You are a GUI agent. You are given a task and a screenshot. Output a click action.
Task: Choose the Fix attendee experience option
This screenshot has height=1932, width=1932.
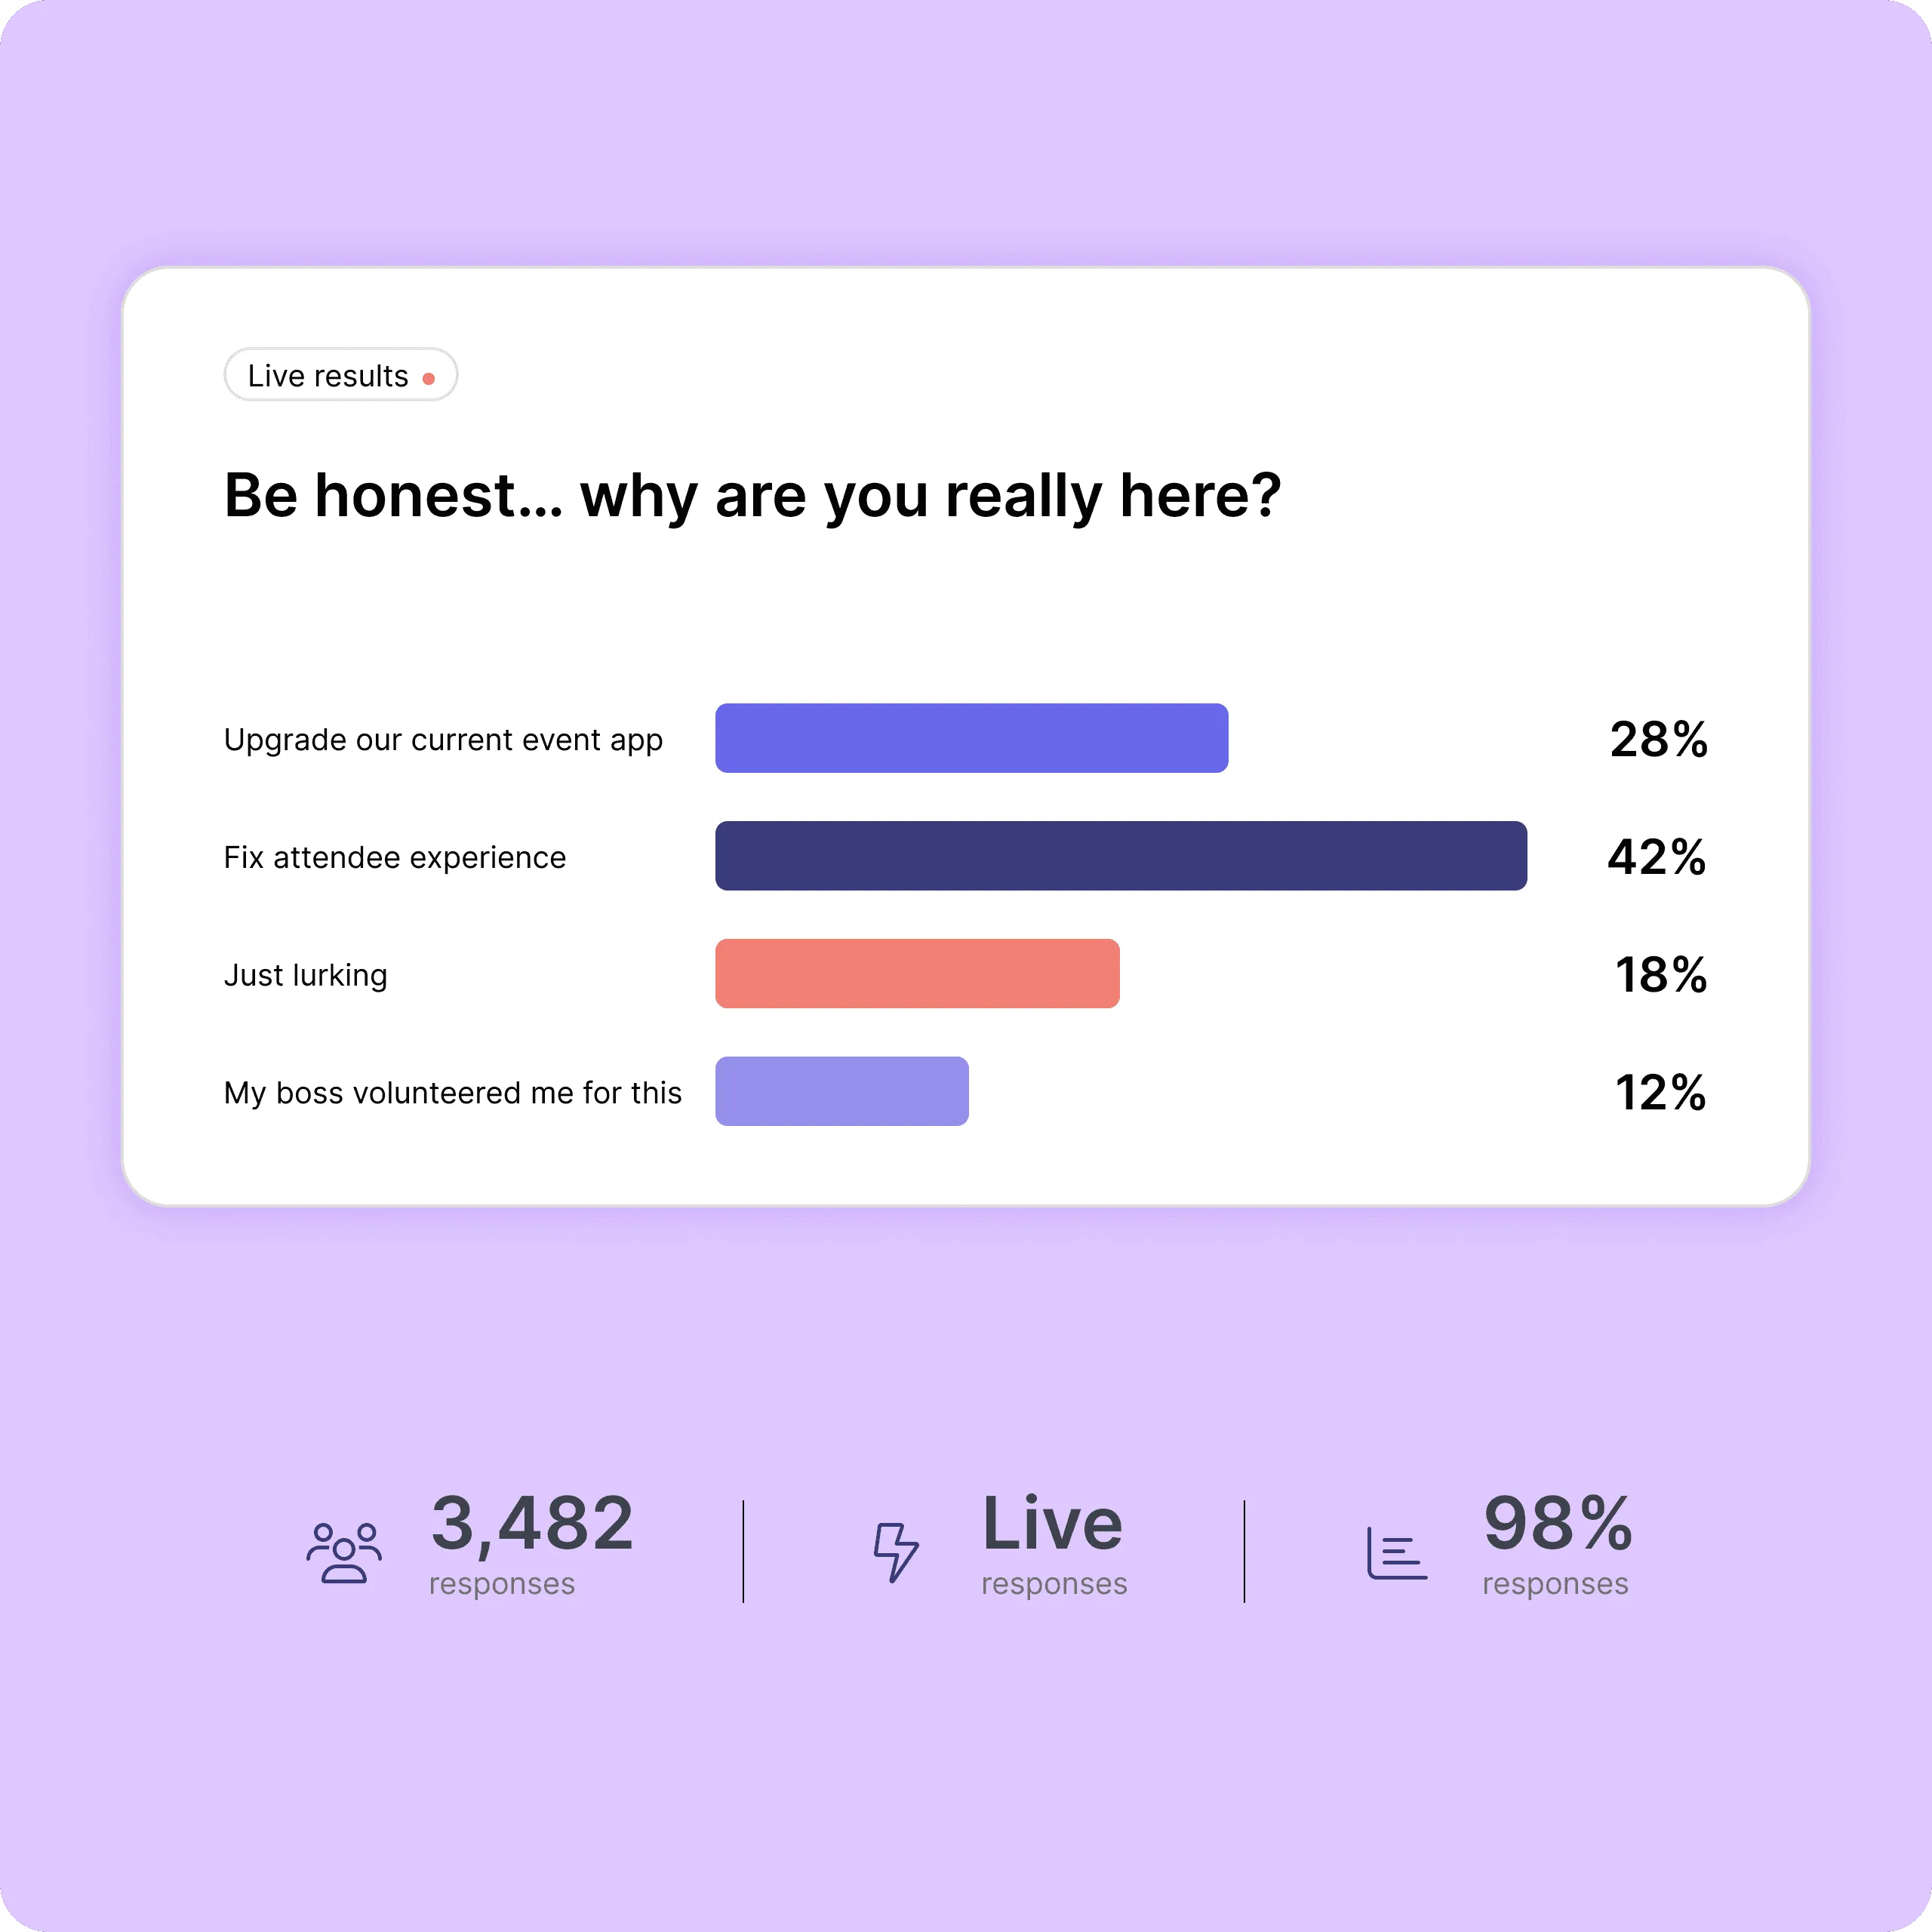click(x=395, y=857)
